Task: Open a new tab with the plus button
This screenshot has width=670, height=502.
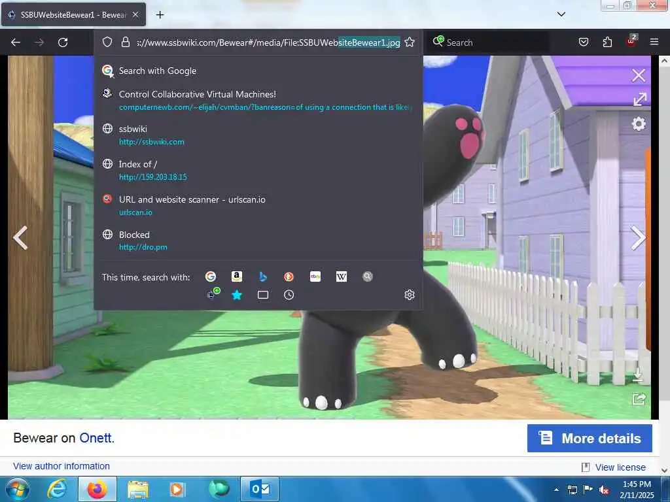Action: 160,15
